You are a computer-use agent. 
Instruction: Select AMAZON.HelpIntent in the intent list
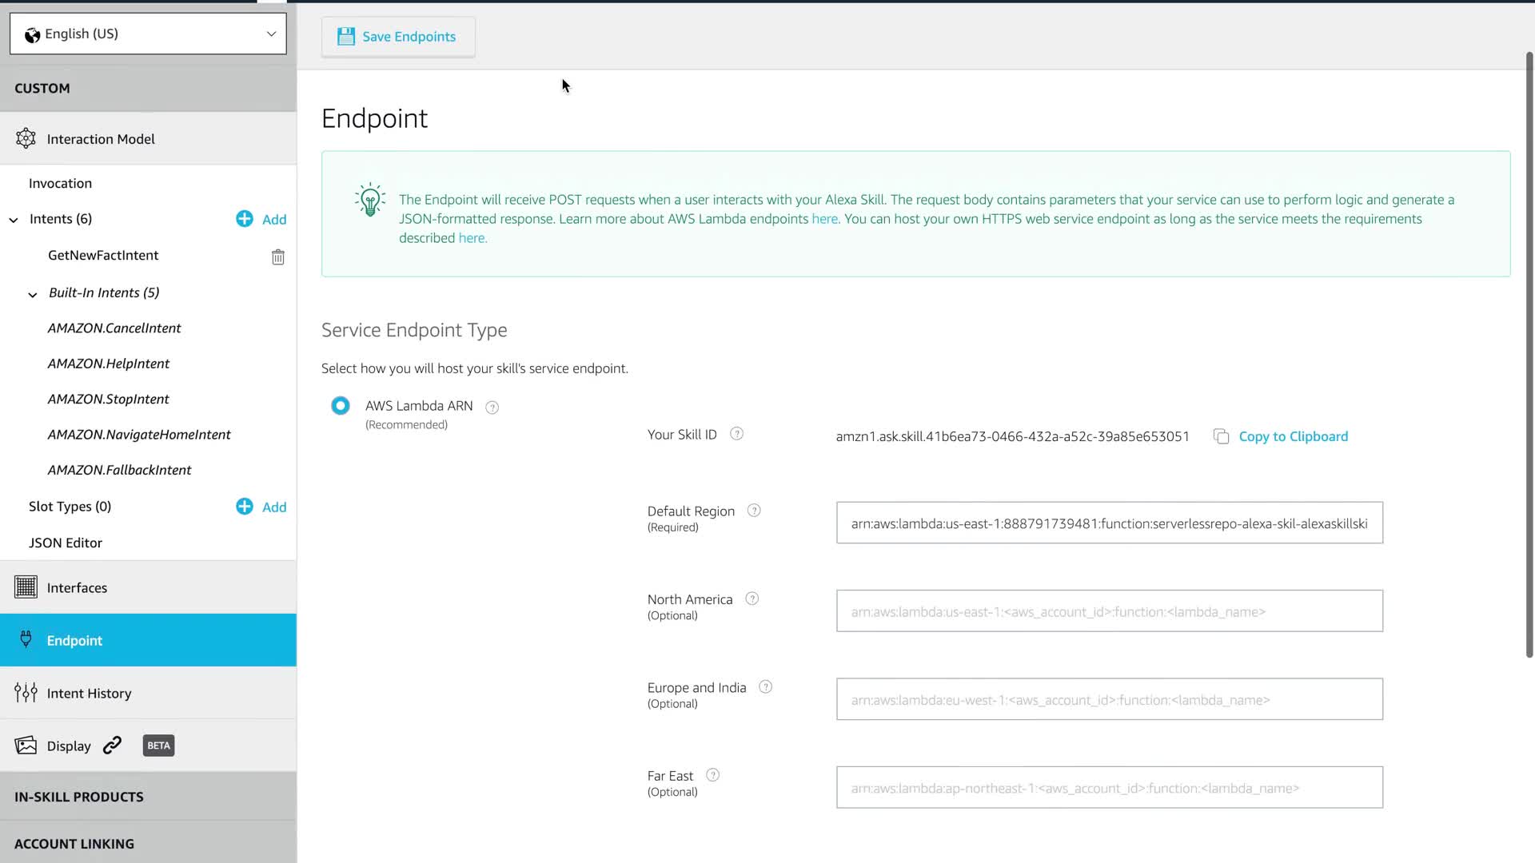(x=109, y=364)
